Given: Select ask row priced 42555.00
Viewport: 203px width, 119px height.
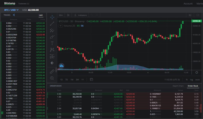Looking at the screenshot, I should point(163,114).
